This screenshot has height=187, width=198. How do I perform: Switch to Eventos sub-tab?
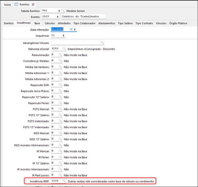pos(9,23)
